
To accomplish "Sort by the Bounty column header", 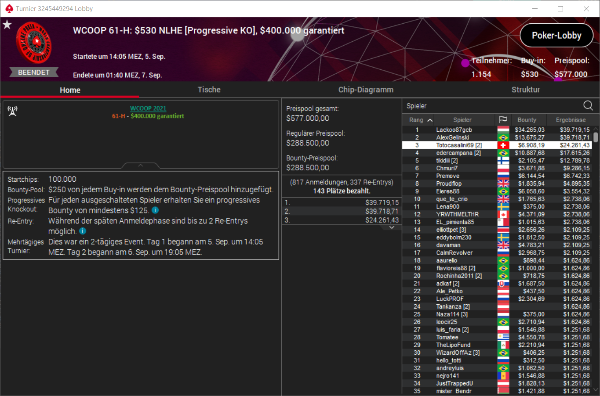I will (x=527, y=120).
